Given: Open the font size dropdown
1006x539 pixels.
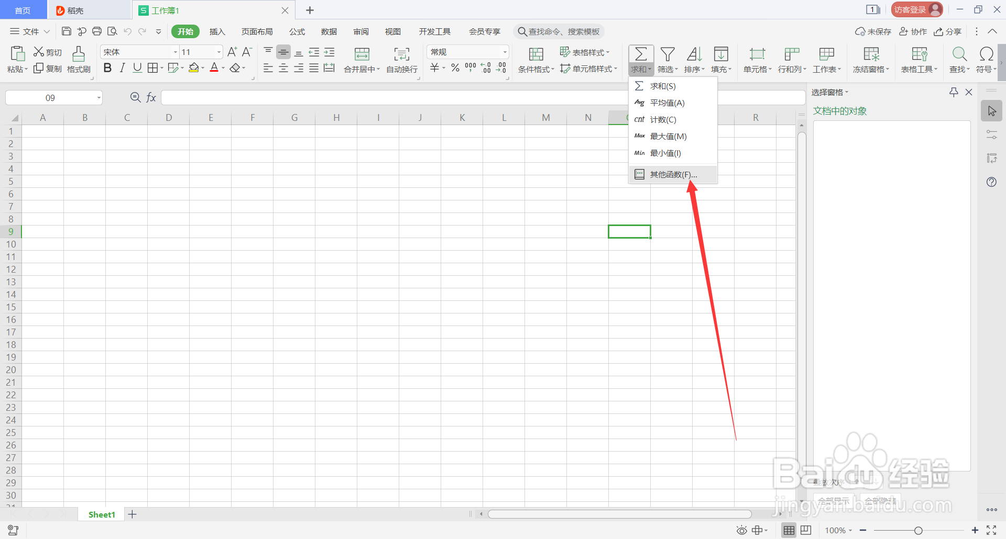Looking at the screenshot, I should coord(218,52).
